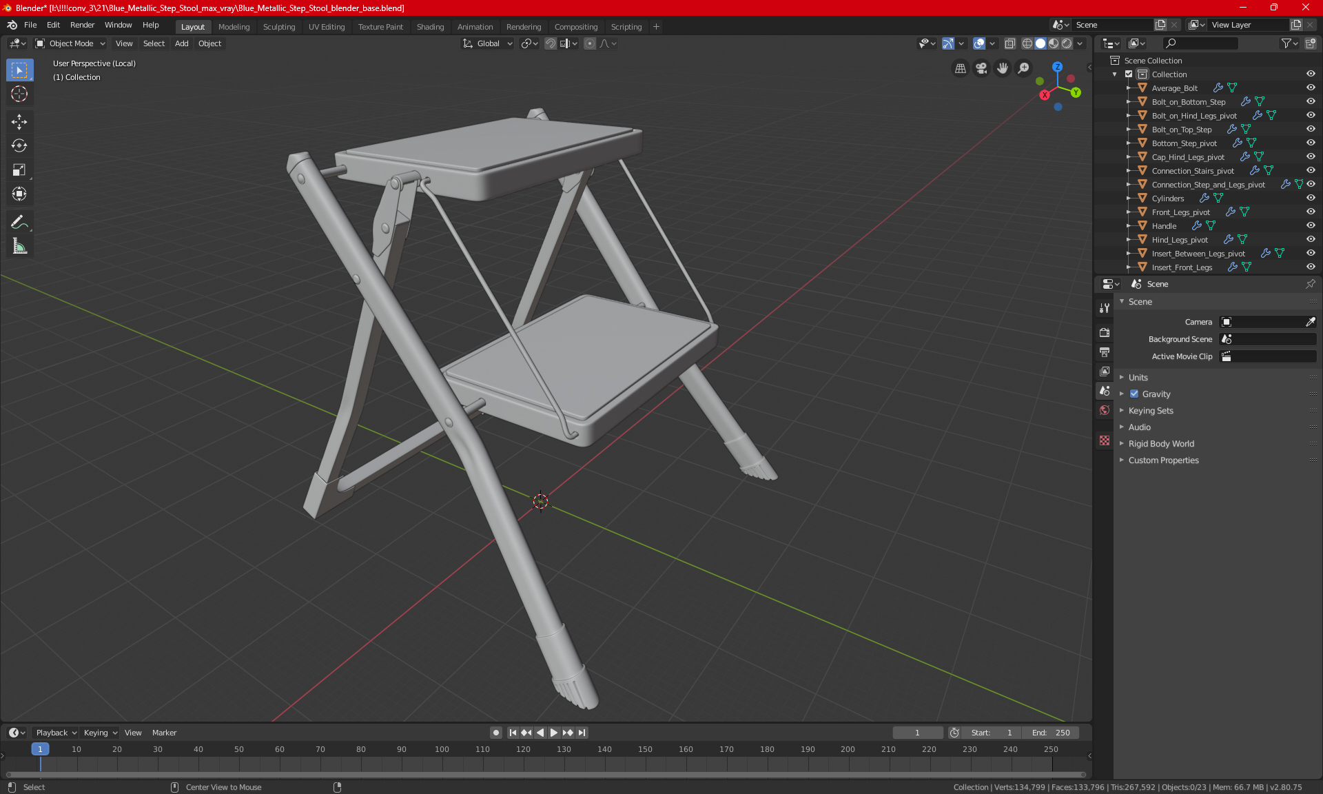1323x794 pixels.
Task: Click the End frame field
Action: (1051, 733)
